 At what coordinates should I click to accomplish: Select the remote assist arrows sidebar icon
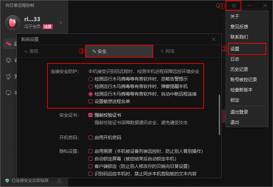tap(9, 44)
